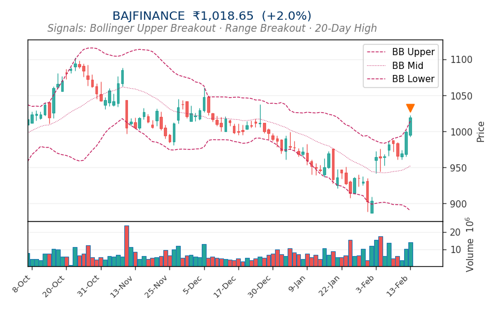Click the 900 price axis label
The height and width of the screenshot is (310, 496).
458,204
